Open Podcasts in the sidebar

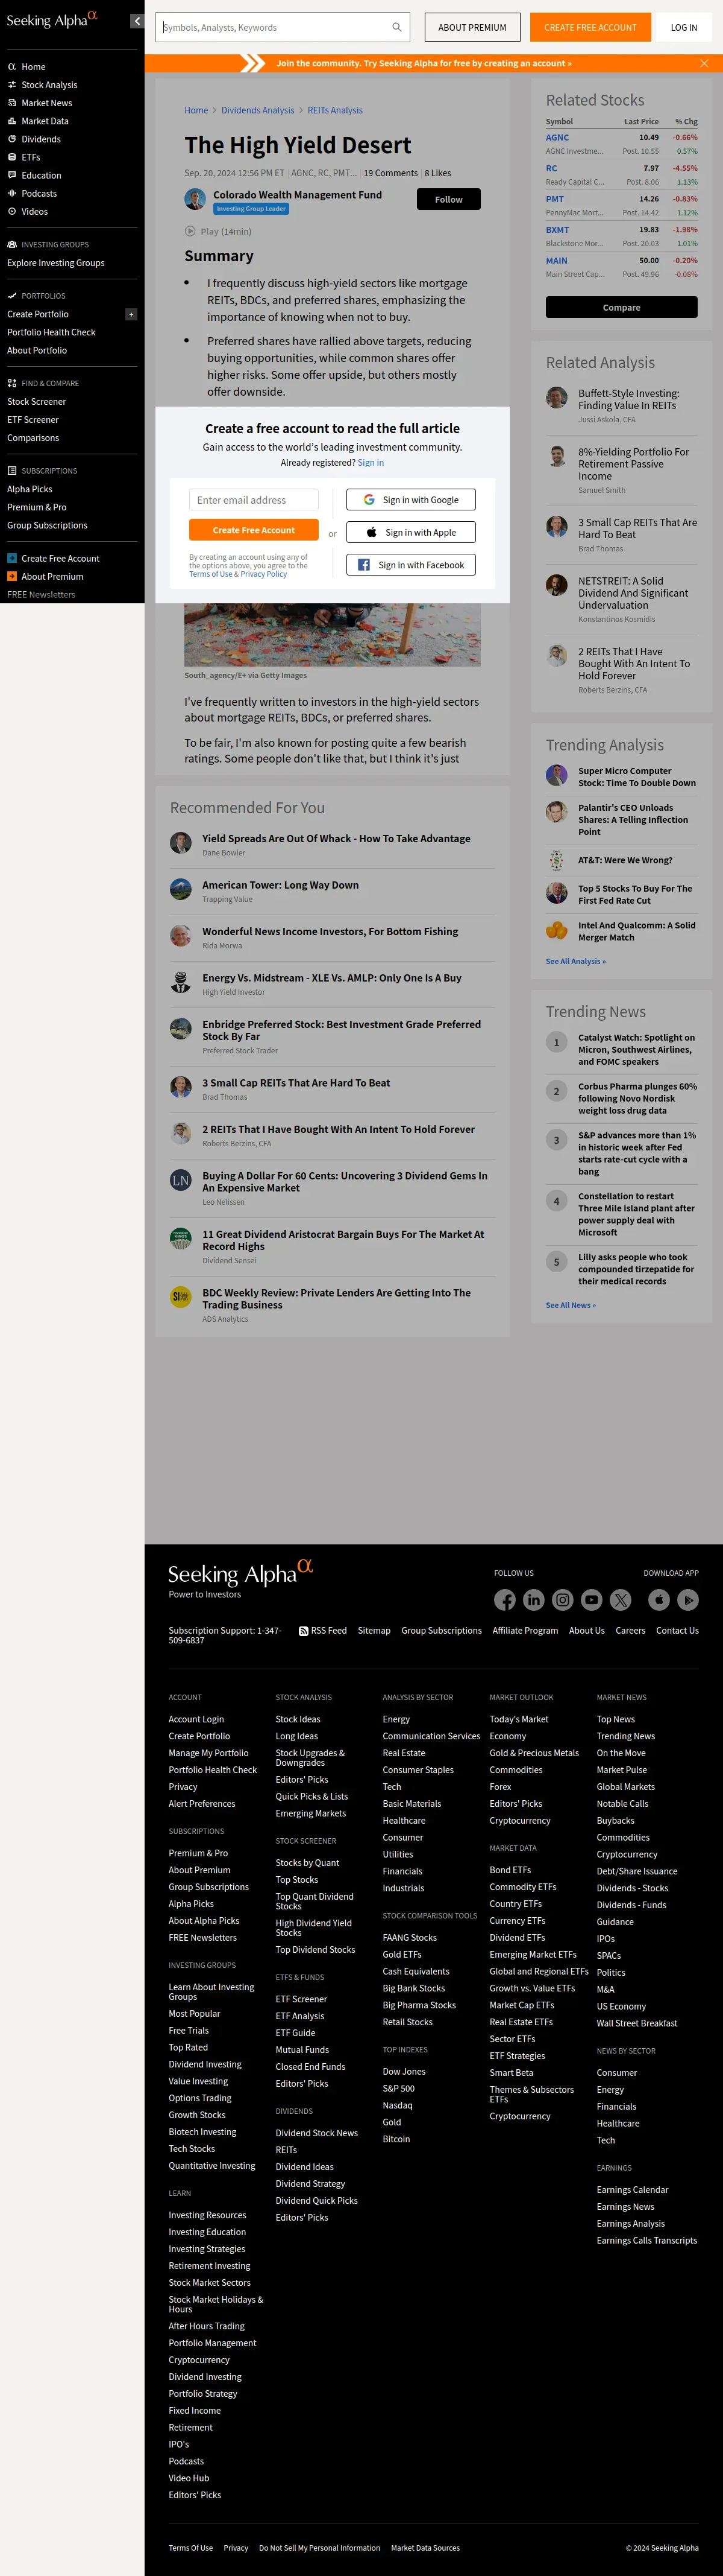click(x=32, y=193)
